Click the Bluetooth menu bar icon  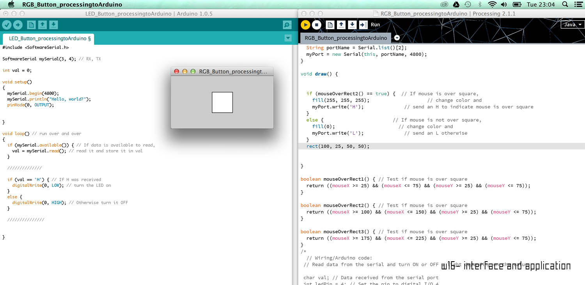click(x=480, y=5)
